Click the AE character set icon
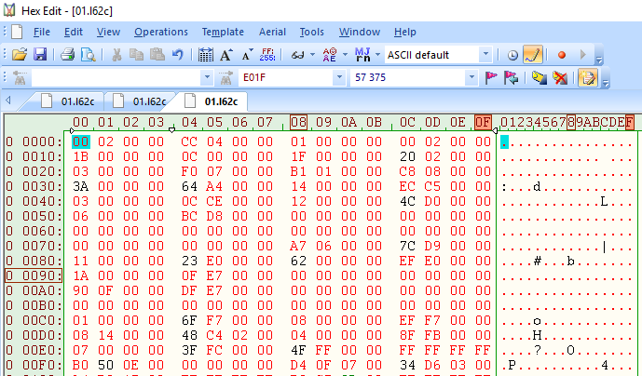 [x=330, y=54]
